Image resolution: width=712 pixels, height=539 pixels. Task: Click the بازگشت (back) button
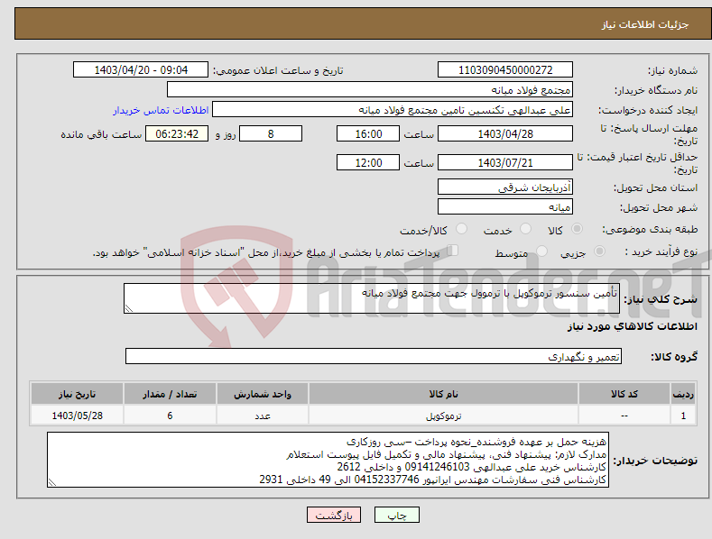pyautogui.click(x=334, y=515)
